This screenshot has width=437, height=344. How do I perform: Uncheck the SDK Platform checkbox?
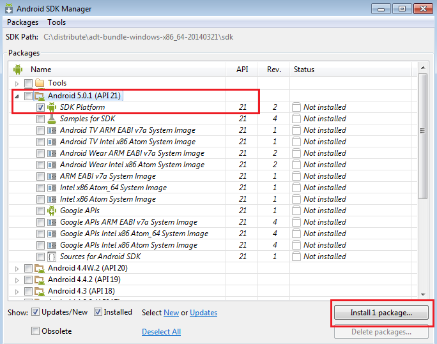pyautogui.click(x=40, y=107)
